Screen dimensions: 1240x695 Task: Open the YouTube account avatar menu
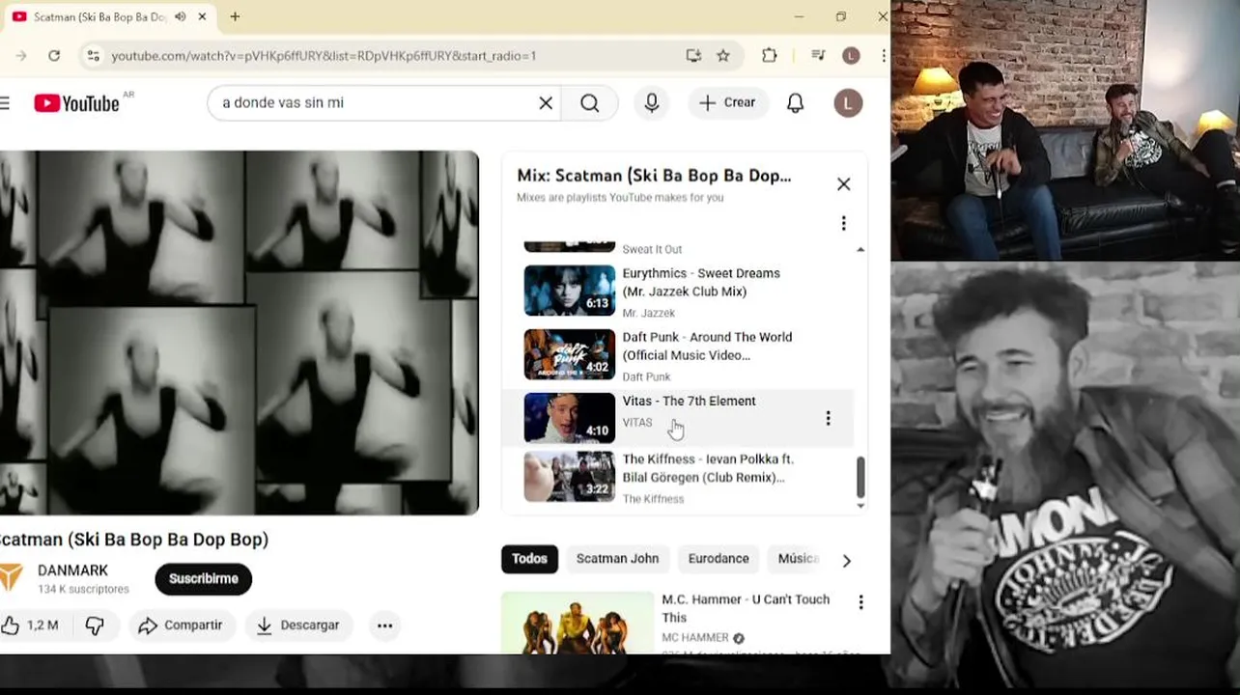[x=848, y=102]
